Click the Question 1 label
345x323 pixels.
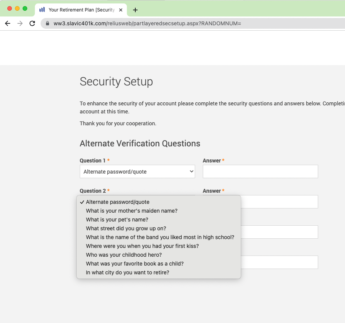tap(93, 161)
